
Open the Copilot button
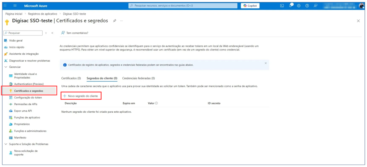tap(250, 6)
